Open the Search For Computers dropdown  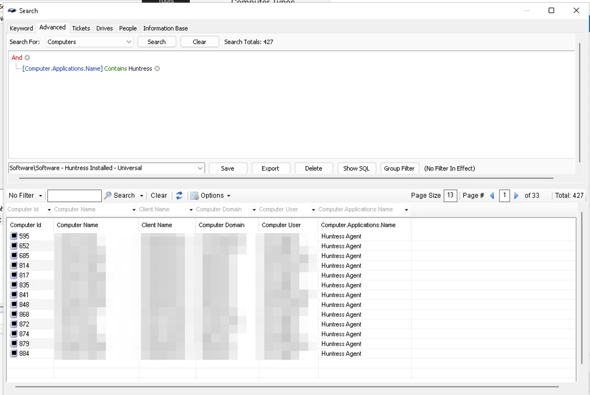click(x=129, y=42)
